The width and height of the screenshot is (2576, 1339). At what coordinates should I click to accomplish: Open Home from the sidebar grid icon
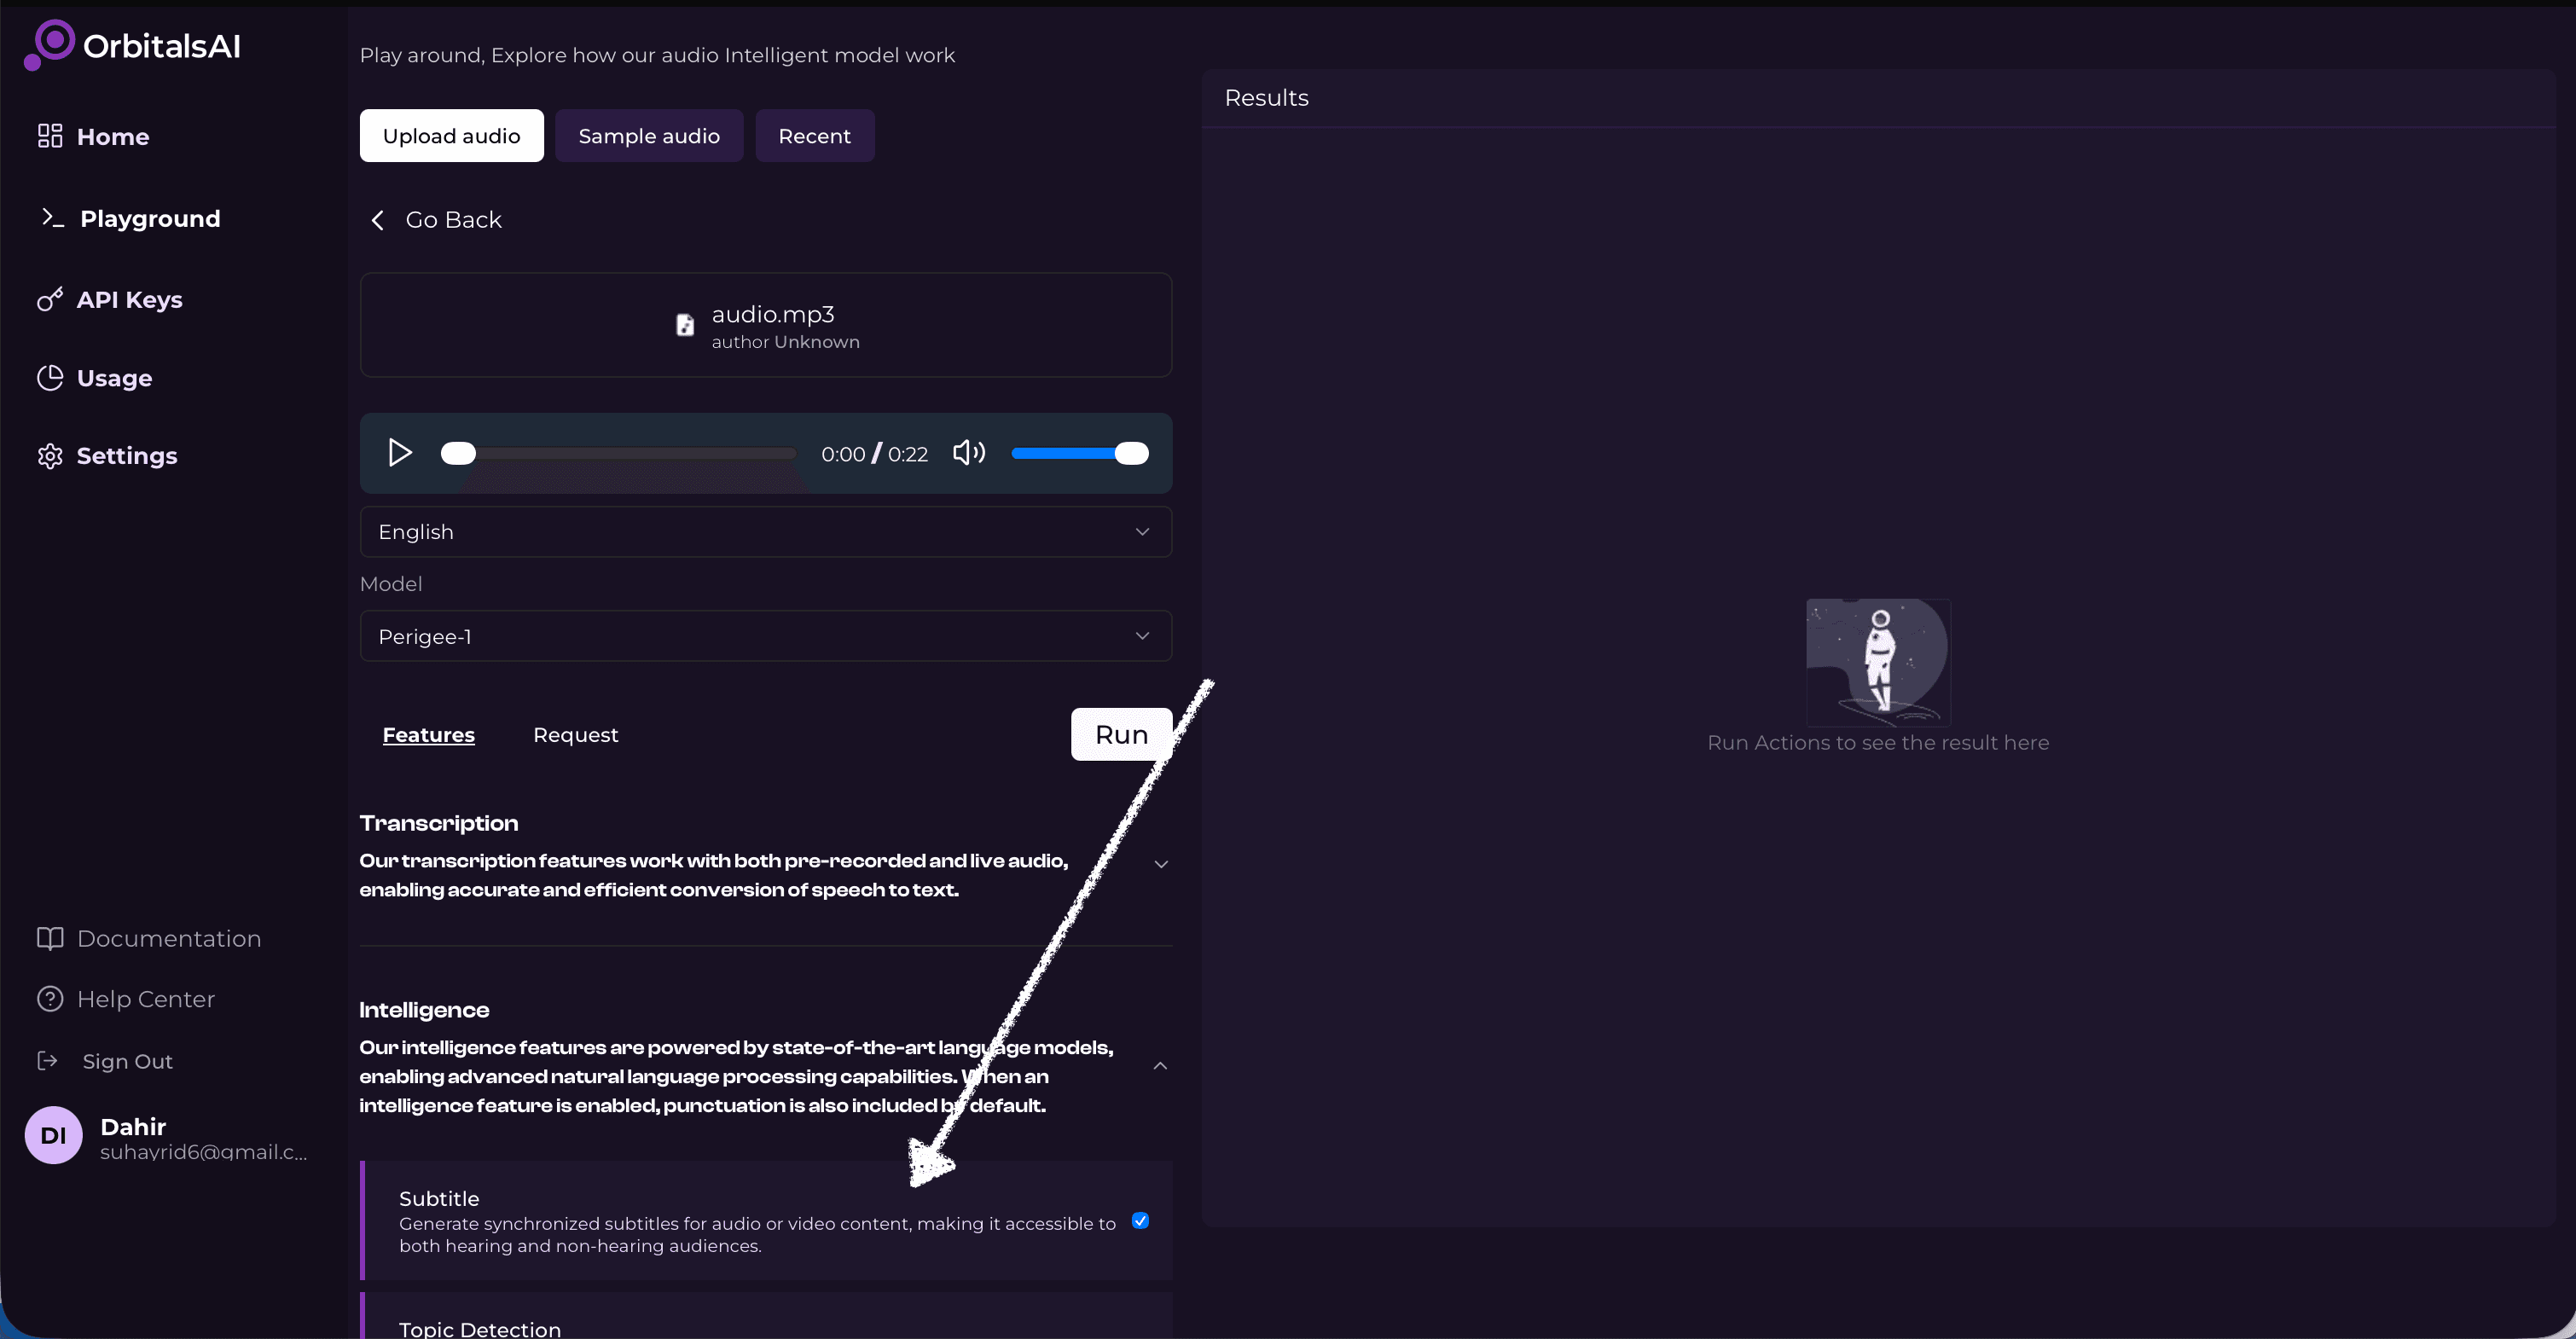tap(50, 136)
